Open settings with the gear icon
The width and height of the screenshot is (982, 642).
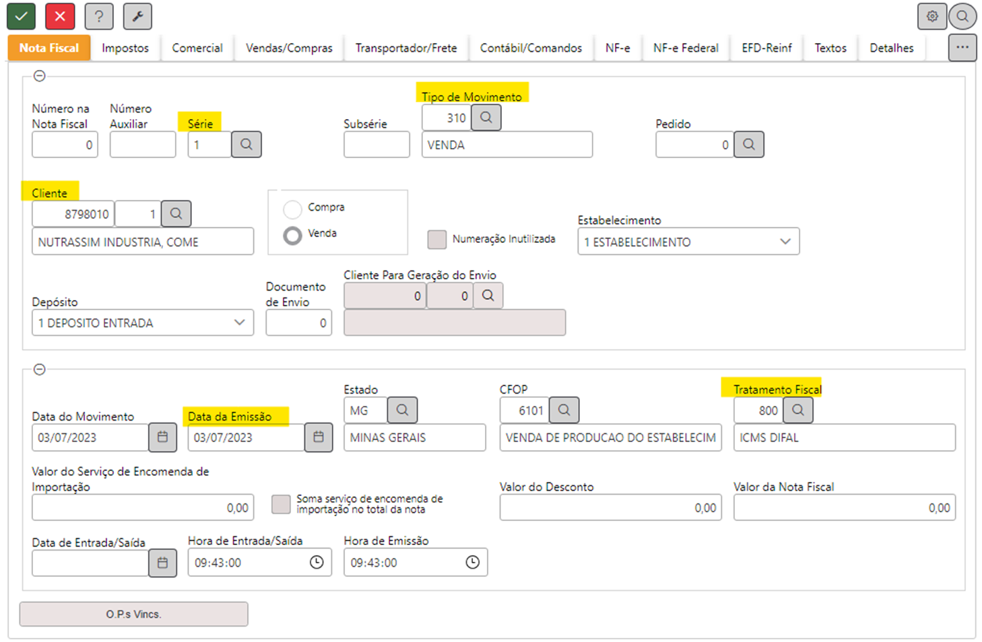(931, 16)
